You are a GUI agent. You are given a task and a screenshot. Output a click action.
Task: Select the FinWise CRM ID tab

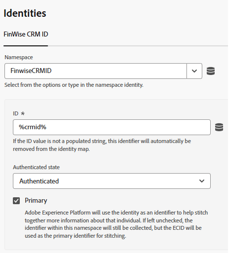click(26, 35)
